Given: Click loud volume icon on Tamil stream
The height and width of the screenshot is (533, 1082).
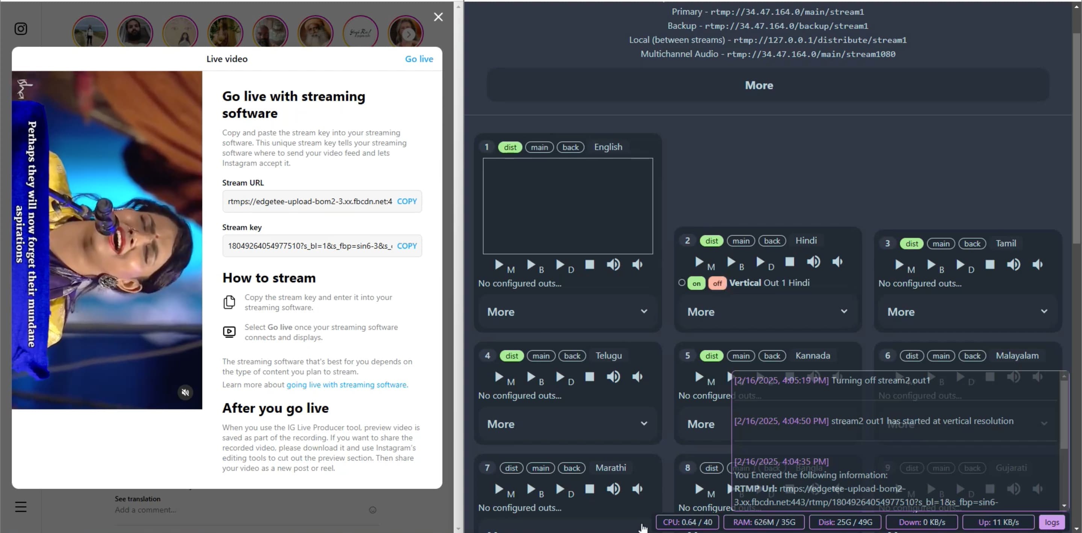Looking at the screenshot, I should (x=1013, y=264).
